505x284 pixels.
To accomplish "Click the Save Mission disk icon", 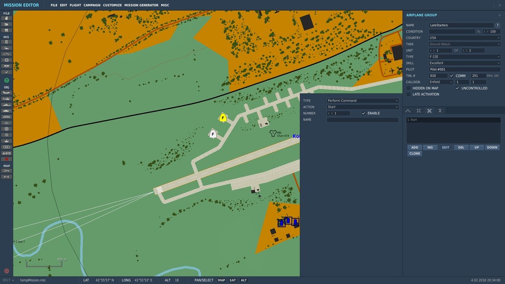I will [x=6, y=30].
